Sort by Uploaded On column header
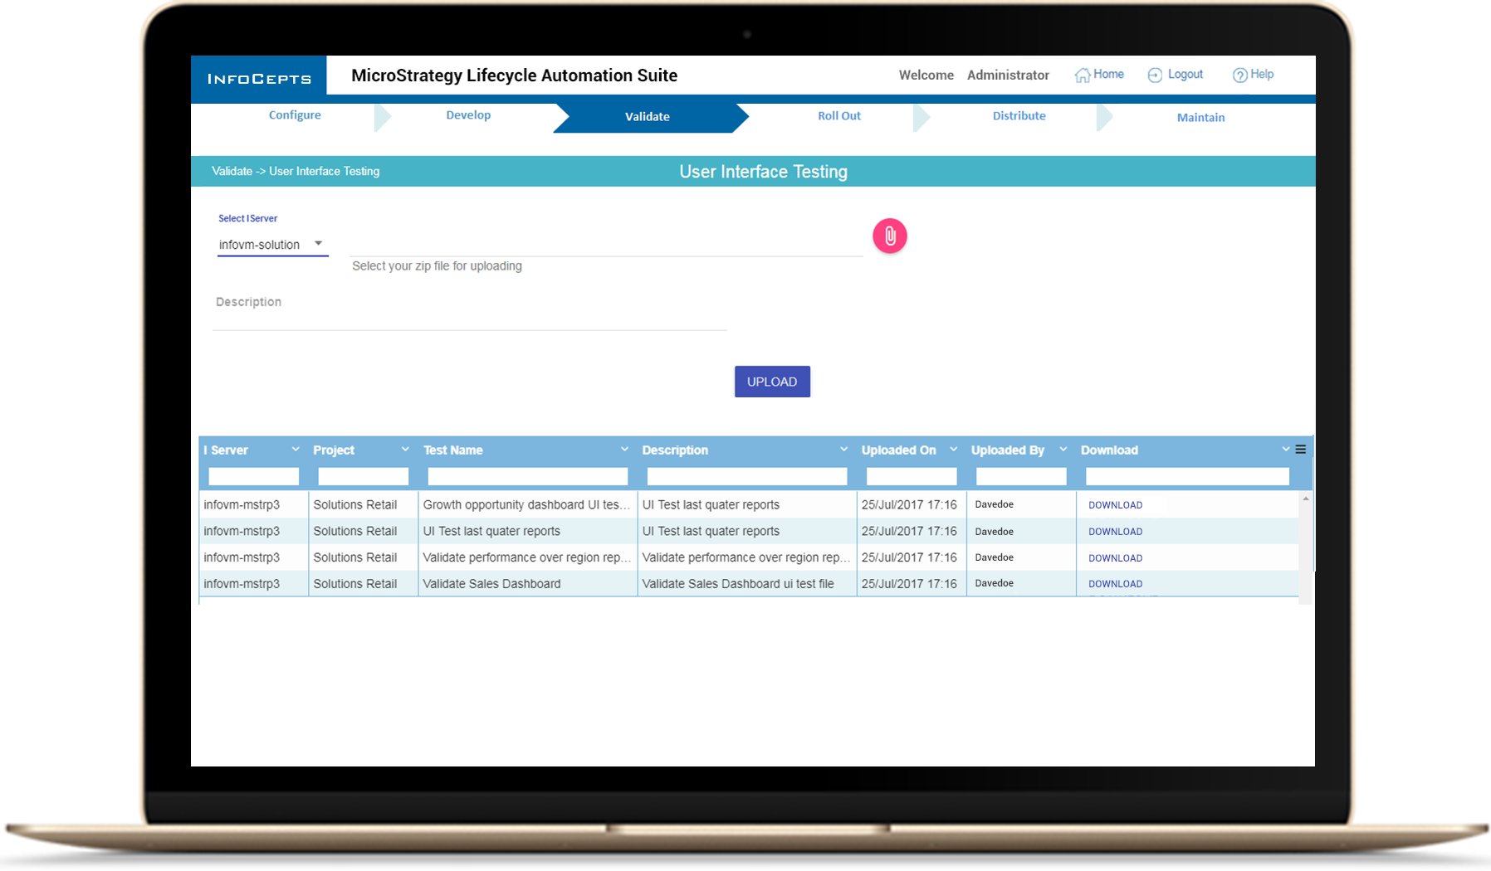The image size is (1491, 871). pyautogui.click(x=898, y=450)
